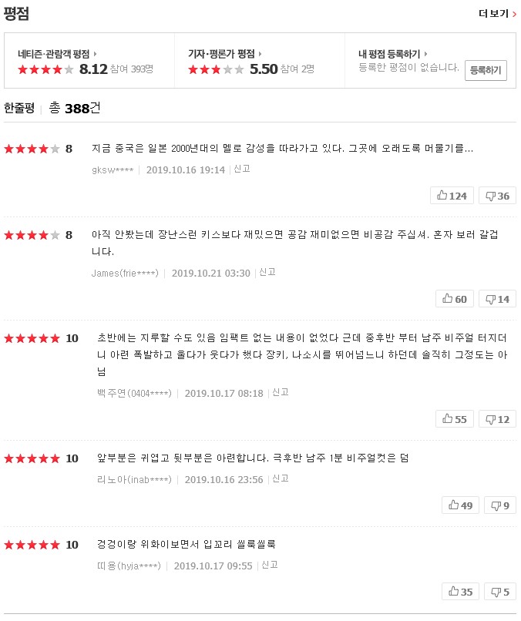Expand 네티즌·관람객 평점 details
This screenshot has width=521, height=621.
click(57, 54)
